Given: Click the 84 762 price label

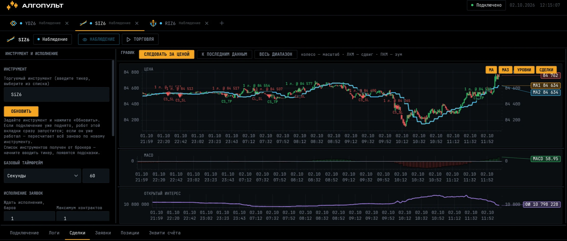Looking at the screenshot, I should click(x=550, y=75).
